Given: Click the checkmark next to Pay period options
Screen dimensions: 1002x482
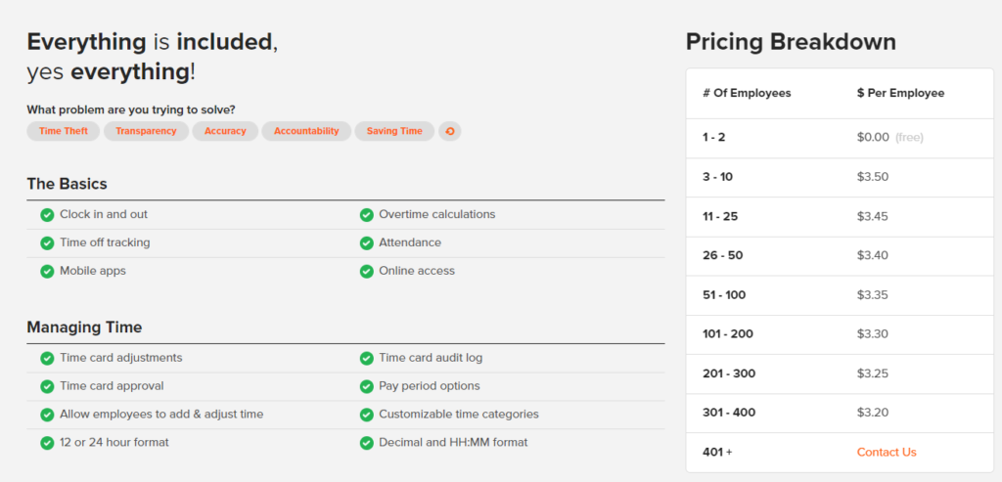Looking at the screenshot, I should [x=366, y=386].
